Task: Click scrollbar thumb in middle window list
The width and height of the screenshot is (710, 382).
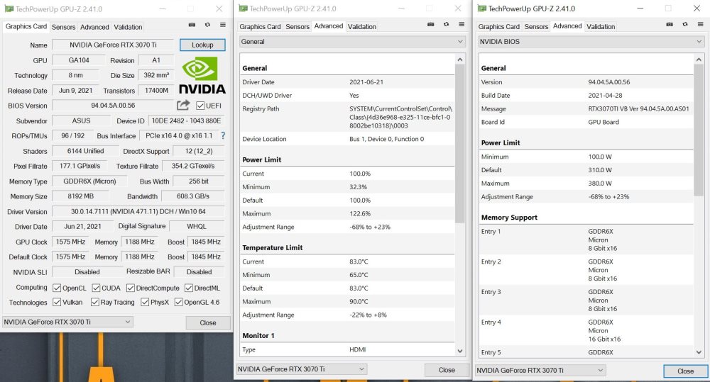Action: click(460, 144)
